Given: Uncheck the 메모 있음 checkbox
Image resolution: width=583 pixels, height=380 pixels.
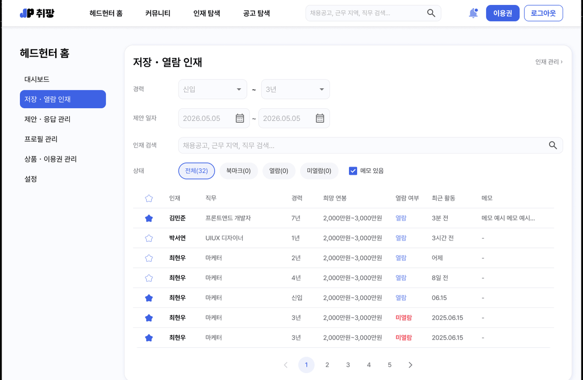Looking at the screenshot, I should pyautogui.click(x=353, y=171).
